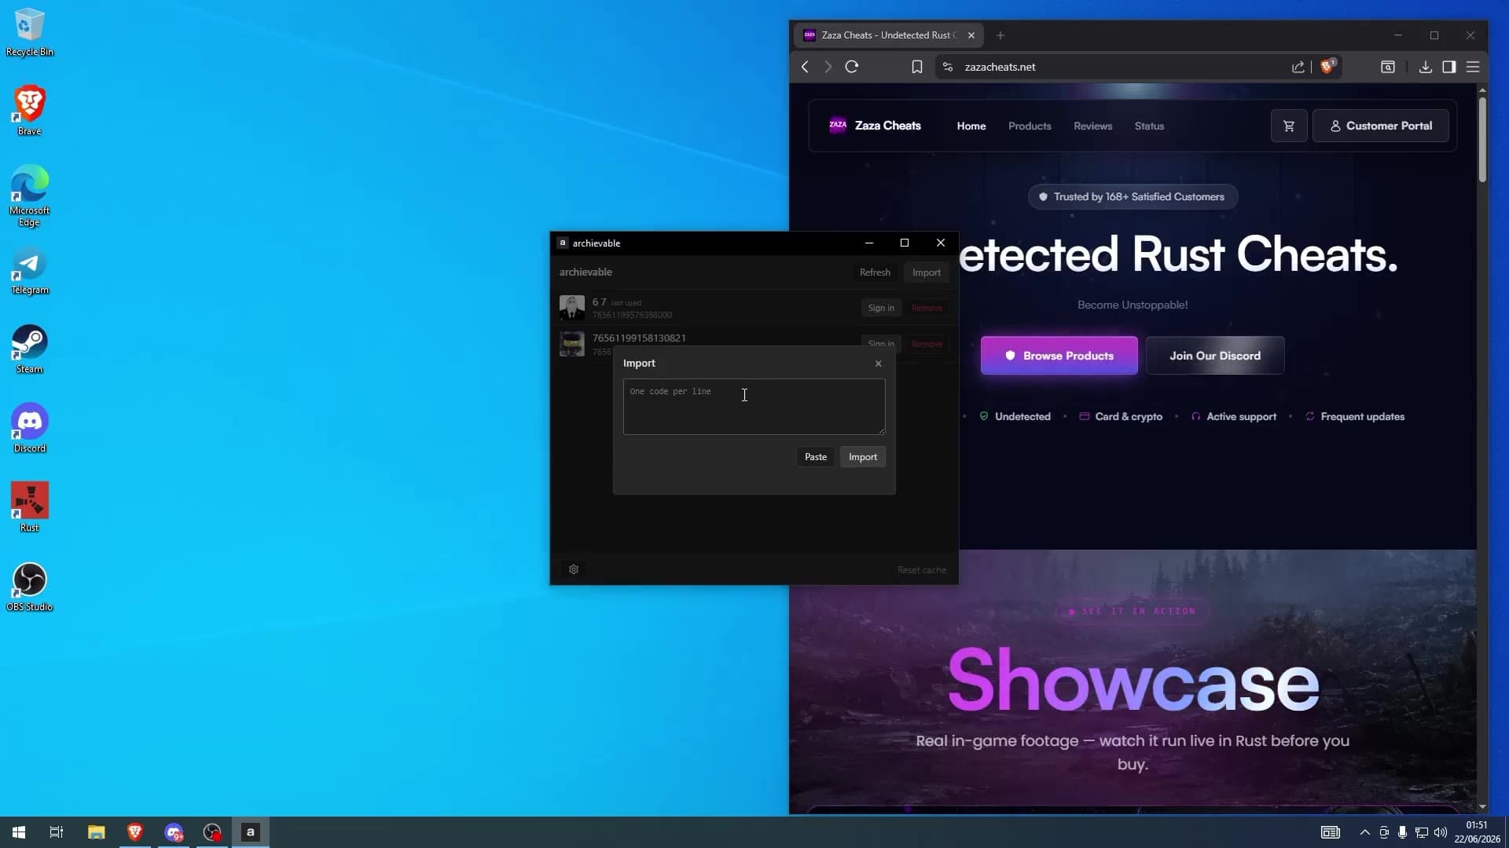
Task: Open the Brave Shields lion icon
Action: point(1328,67)
